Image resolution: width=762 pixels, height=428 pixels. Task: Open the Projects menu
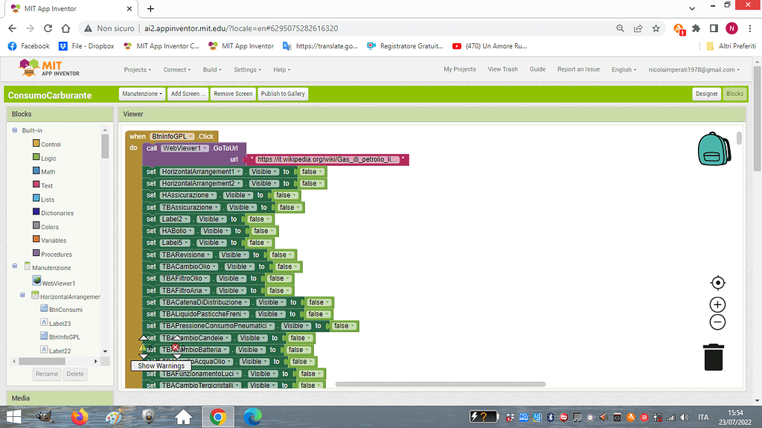pos(138,69)
